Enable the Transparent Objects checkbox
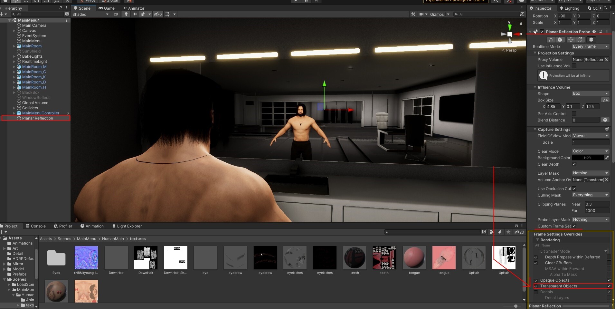This screenshot has width=615, height=309. (536, 286)
